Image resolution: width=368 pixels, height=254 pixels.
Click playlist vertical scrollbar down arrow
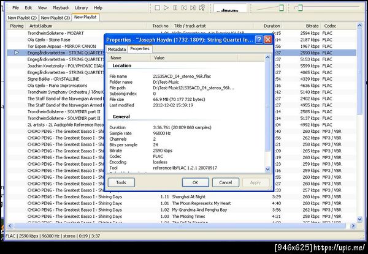point(359,219)
